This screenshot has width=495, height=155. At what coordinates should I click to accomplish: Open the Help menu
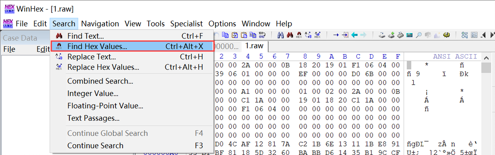tap(284, 24)
